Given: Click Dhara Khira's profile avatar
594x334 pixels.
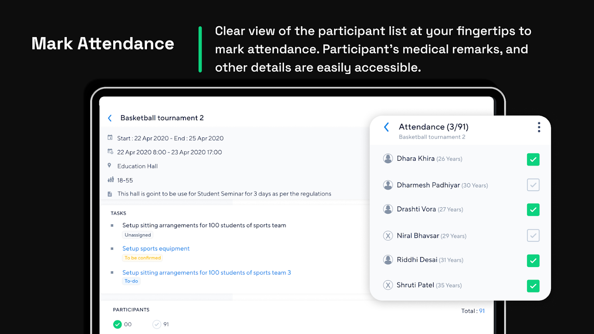Looking at the screenshot, I should (x=388, y=159).
